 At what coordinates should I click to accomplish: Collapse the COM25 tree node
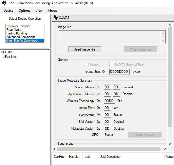(x=2, y=52)
